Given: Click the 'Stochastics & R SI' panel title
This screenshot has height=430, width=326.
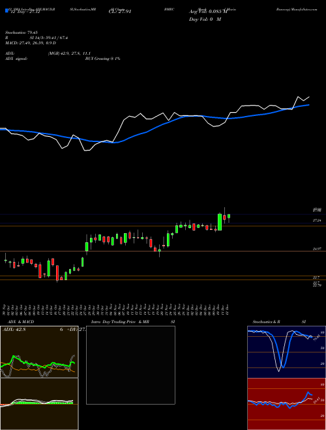Looking at the screenshot, I should tap(279, 322).
